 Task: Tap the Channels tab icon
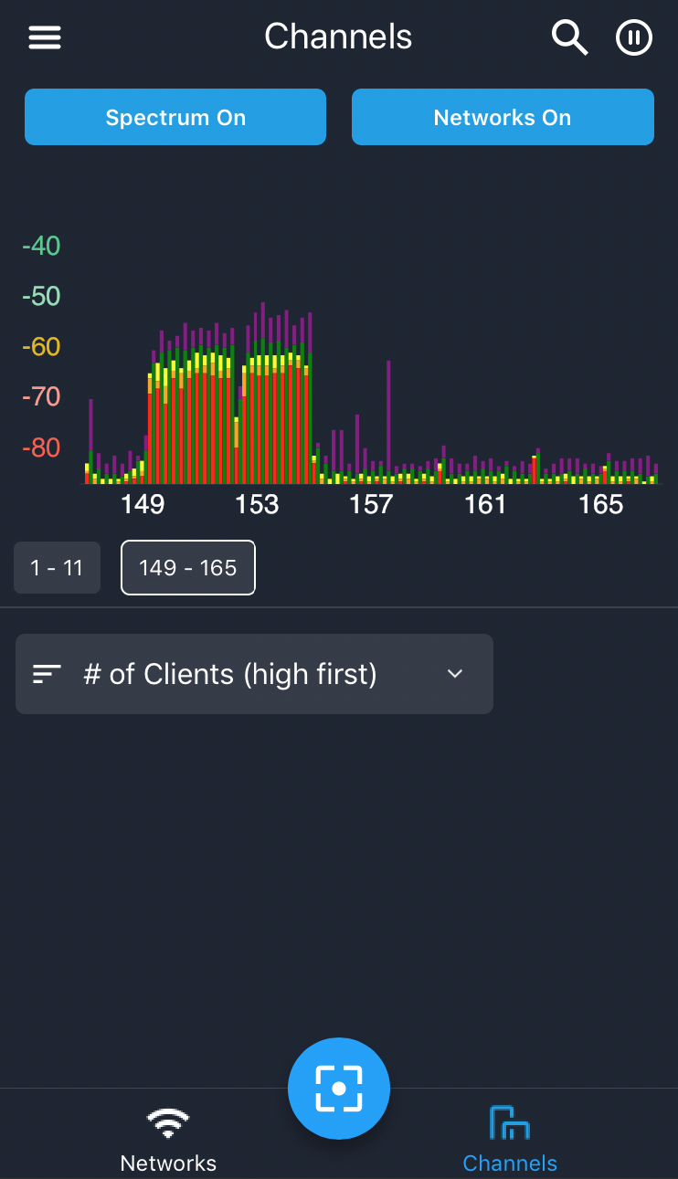coord(510,1122)
